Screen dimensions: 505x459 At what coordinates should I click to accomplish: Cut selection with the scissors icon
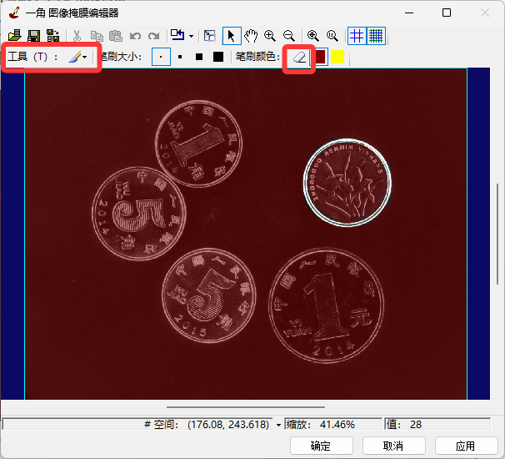coord(77,36)
